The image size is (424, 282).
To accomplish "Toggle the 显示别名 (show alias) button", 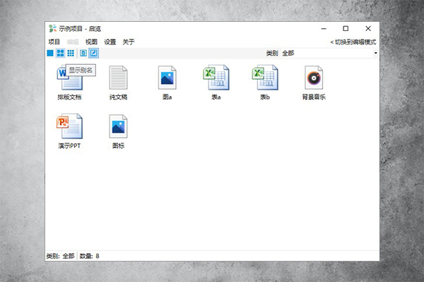I will [x=93, y=53].
